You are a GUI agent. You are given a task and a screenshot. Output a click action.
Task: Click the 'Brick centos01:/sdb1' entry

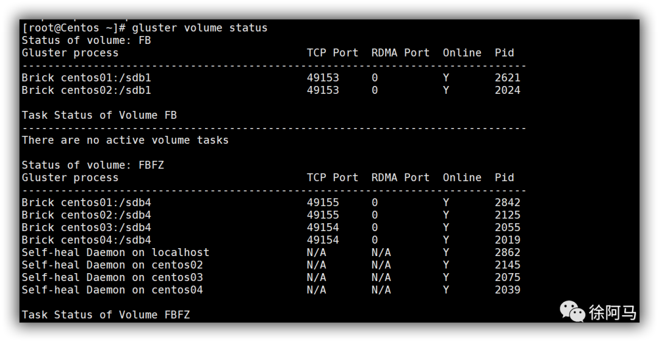(x=86, y=77)
